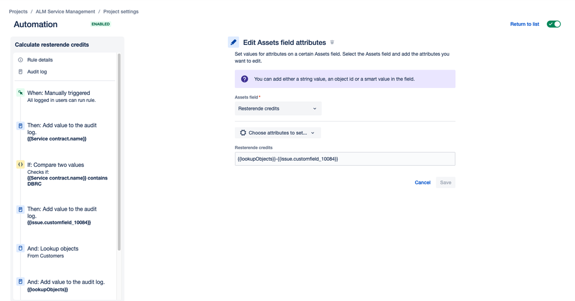Click the gear icon in Choose attributes
This screenshot has width=575, height=301.
coord(243,133)
